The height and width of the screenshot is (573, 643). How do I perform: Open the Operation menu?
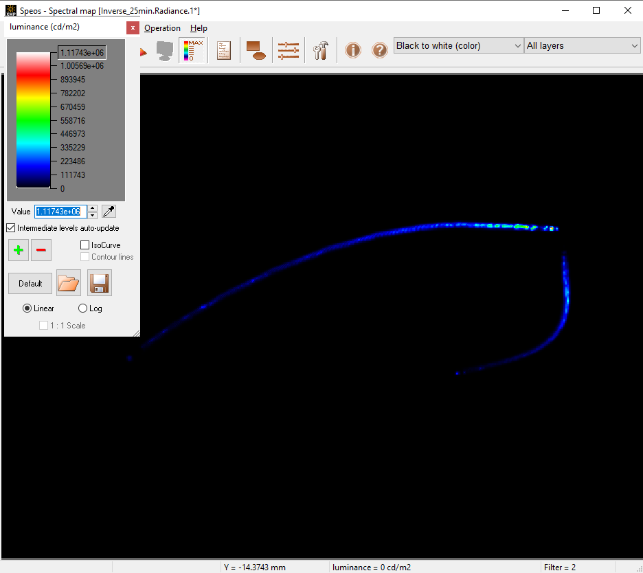pos(162,28)
